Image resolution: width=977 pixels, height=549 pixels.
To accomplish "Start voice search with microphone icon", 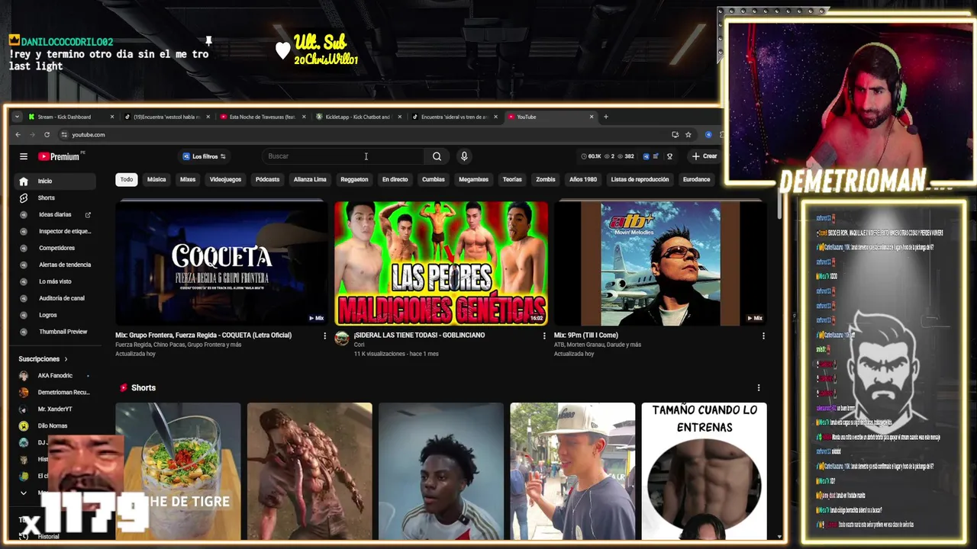I will [463, 156].
